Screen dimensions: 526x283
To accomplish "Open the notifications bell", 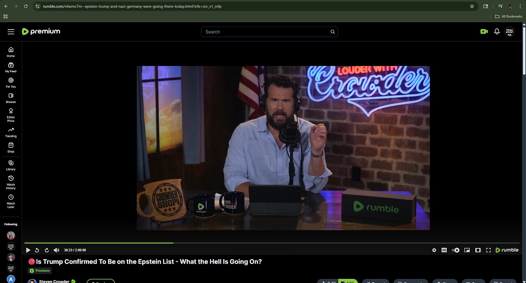I will (497, 32).
